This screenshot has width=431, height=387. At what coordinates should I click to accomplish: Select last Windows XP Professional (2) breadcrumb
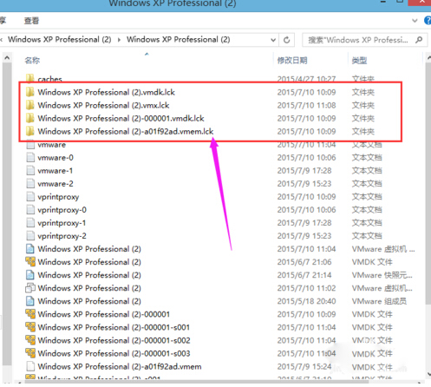pyautogui.click(x=178, y=39)
